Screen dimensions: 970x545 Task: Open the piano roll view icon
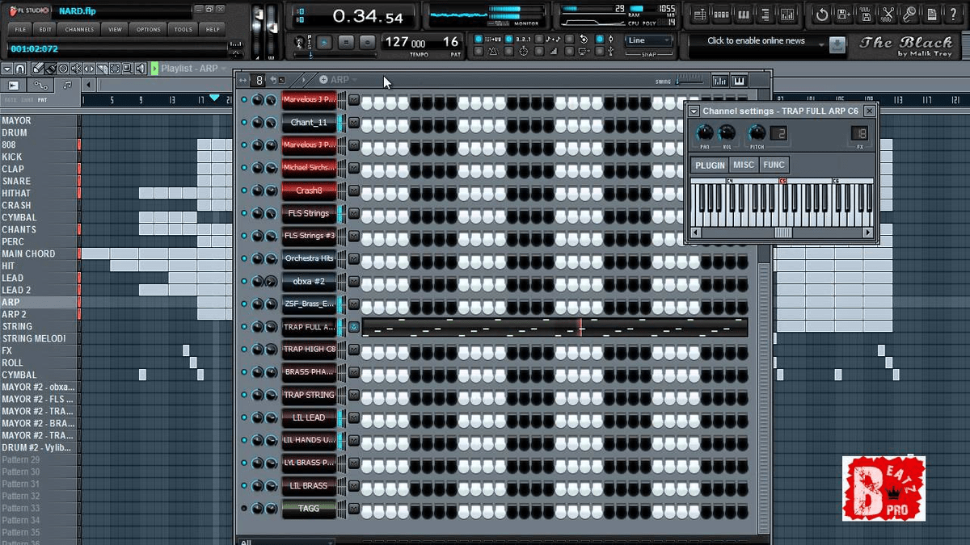(x=743, y=15)
